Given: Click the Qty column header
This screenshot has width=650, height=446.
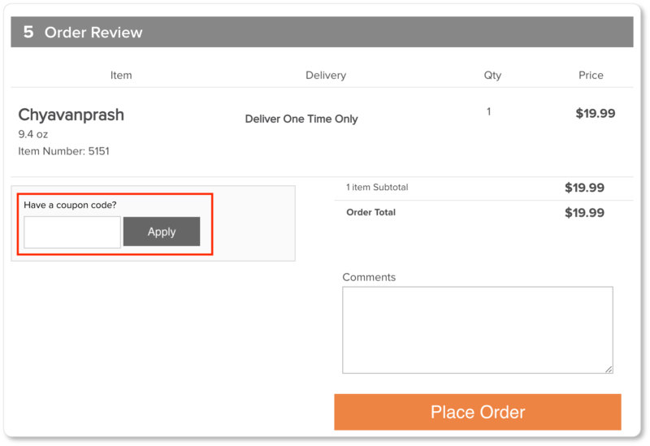Looking at the screenshot, I should coord(492,75).
